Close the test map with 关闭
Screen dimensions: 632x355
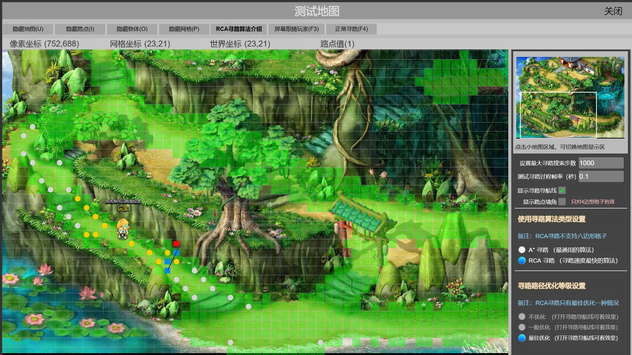coord(613,11)
